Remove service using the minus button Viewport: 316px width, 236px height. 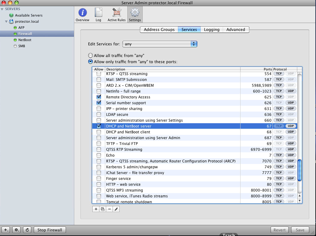pos(110,209)
